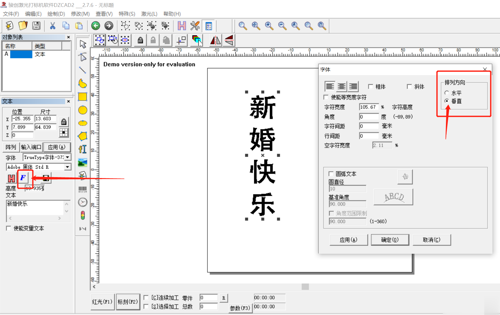
Task: Click the 取消(C) button
Action: [432, 240]
